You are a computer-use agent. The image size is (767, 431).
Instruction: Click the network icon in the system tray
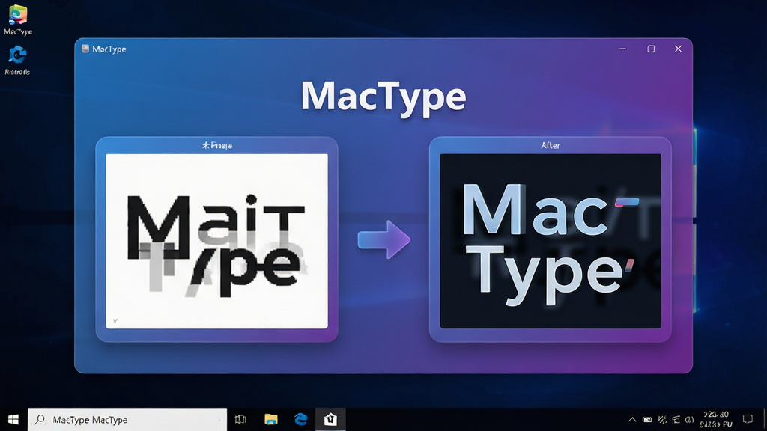pyautogui.click(x=676, y=419)
